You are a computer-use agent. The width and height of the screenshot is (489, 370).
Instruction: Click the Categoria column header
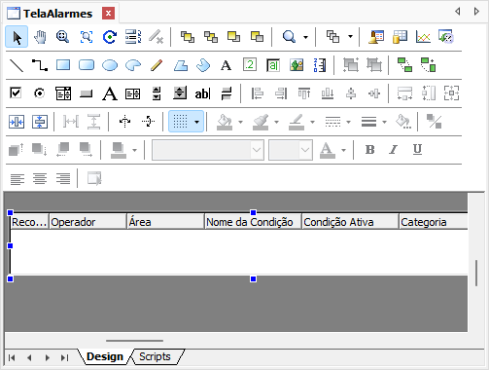(x=434, y=222)
